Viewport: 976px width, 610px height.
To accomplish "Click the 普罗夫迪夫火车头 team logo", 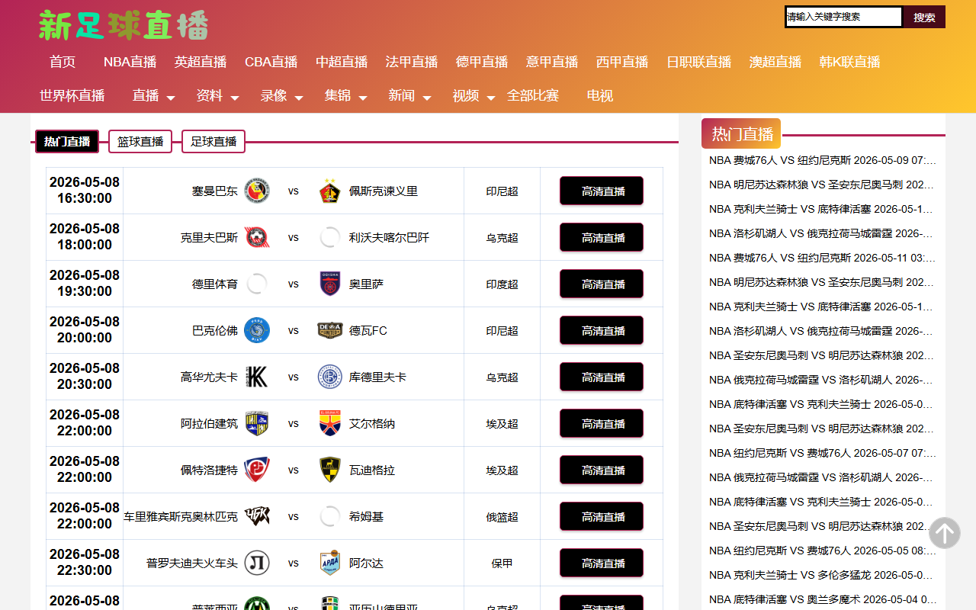I will [x=257, y=563].
